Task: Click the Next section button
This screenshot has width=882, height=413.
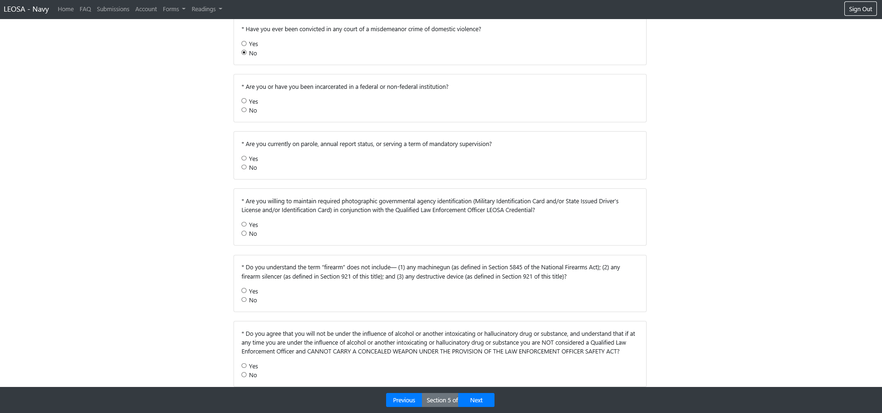Action: (476, 400)
